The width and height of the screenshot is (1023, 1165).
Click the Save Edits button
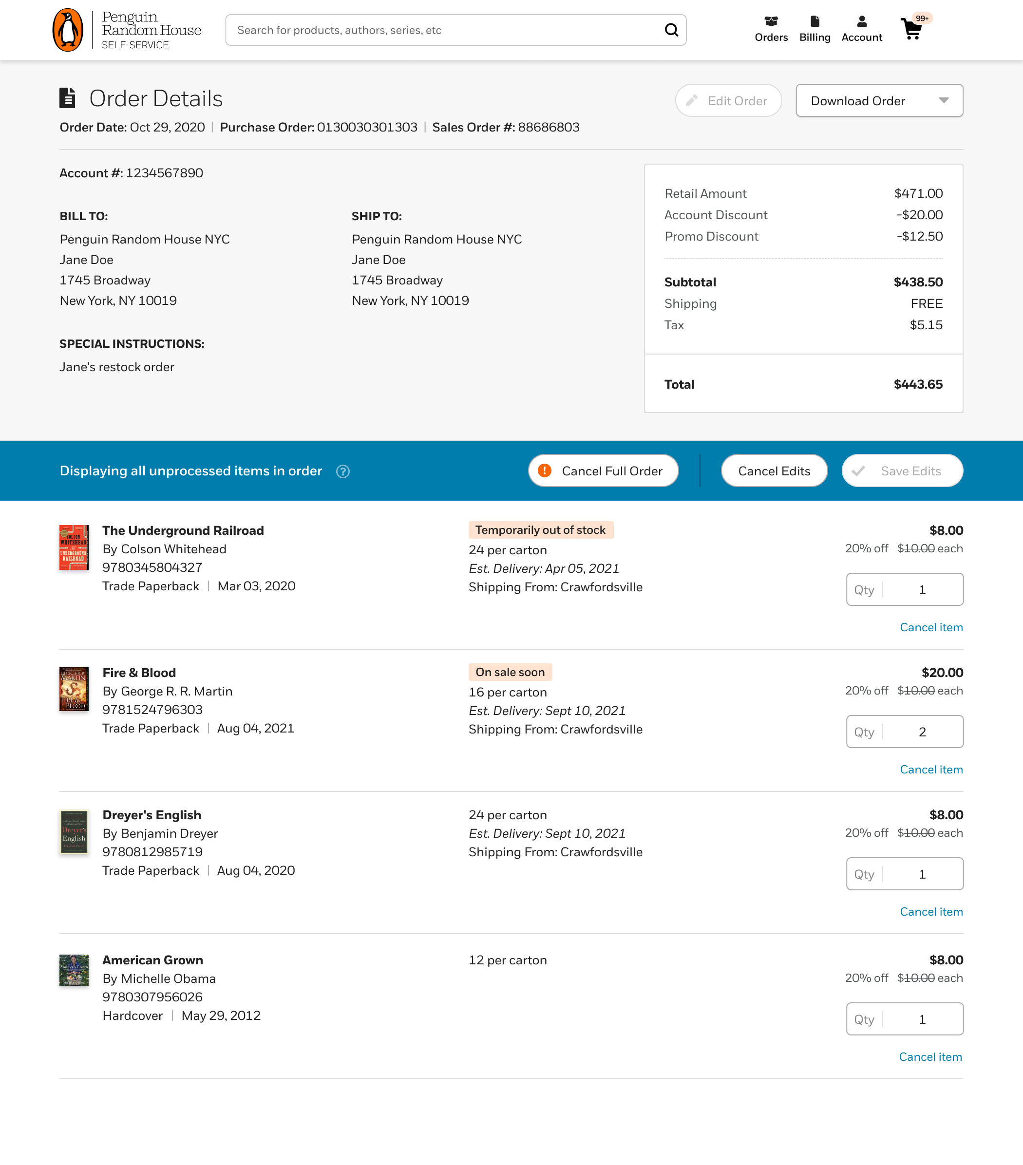click(902, 471)
